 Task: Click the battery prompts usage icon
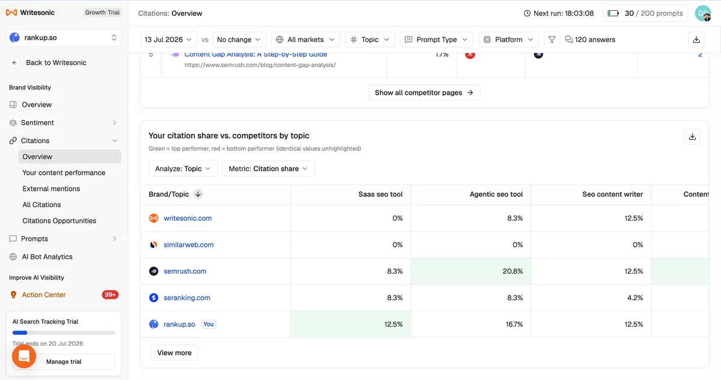coord(613,13)
